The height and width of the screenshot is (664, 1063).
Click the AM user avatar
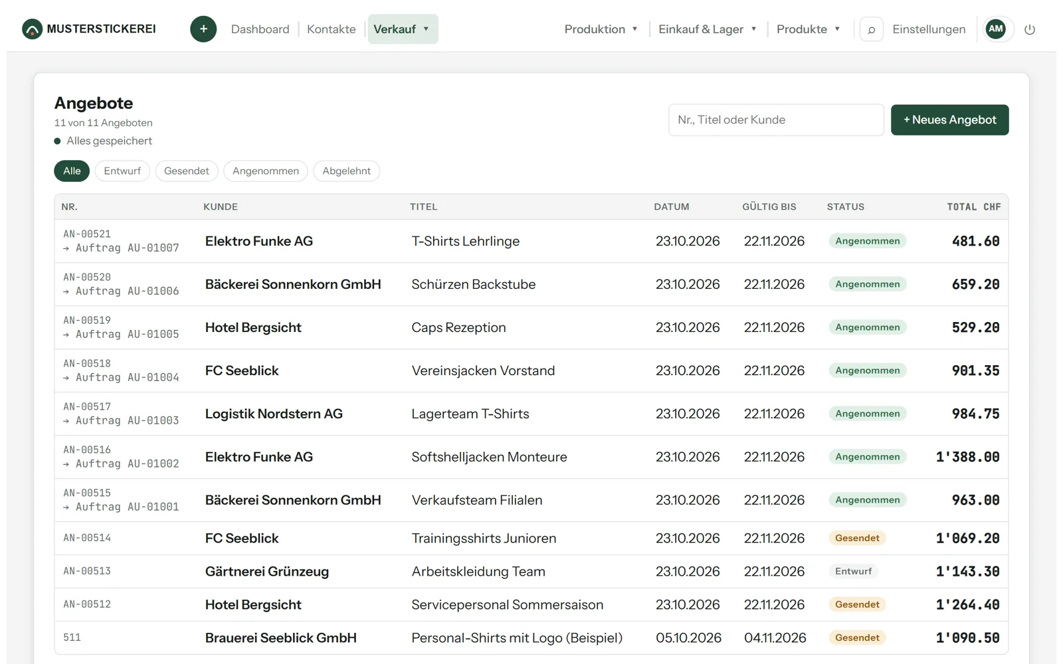pos(995,29)
